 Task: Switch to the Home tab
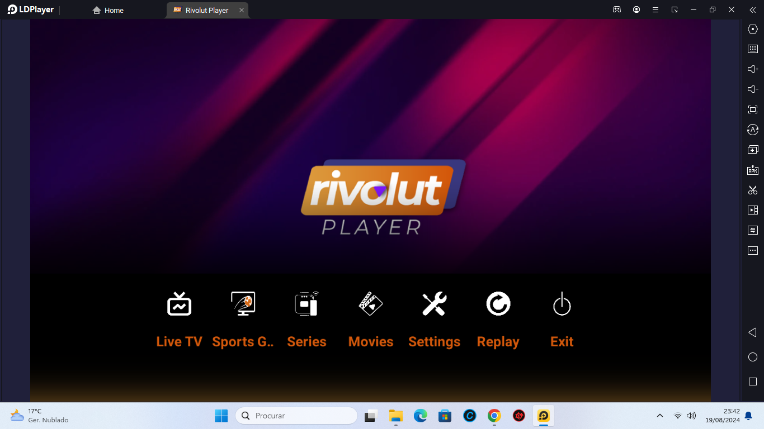click(x=109, y=10)
